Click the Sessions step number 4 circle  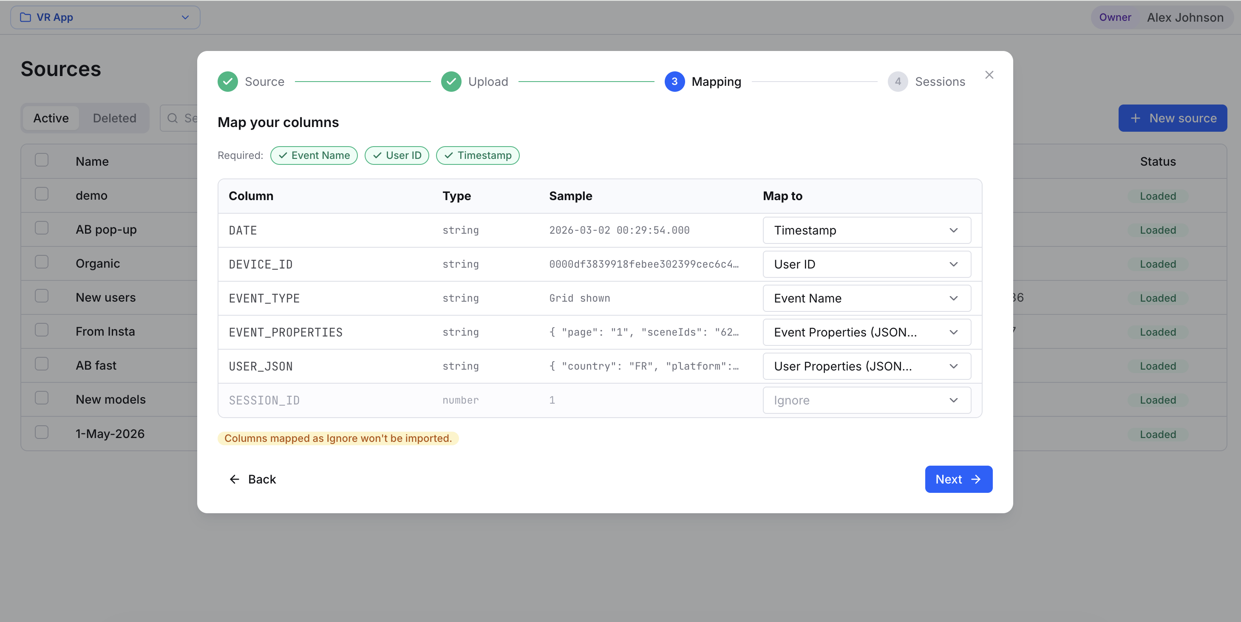coord(898,81)
